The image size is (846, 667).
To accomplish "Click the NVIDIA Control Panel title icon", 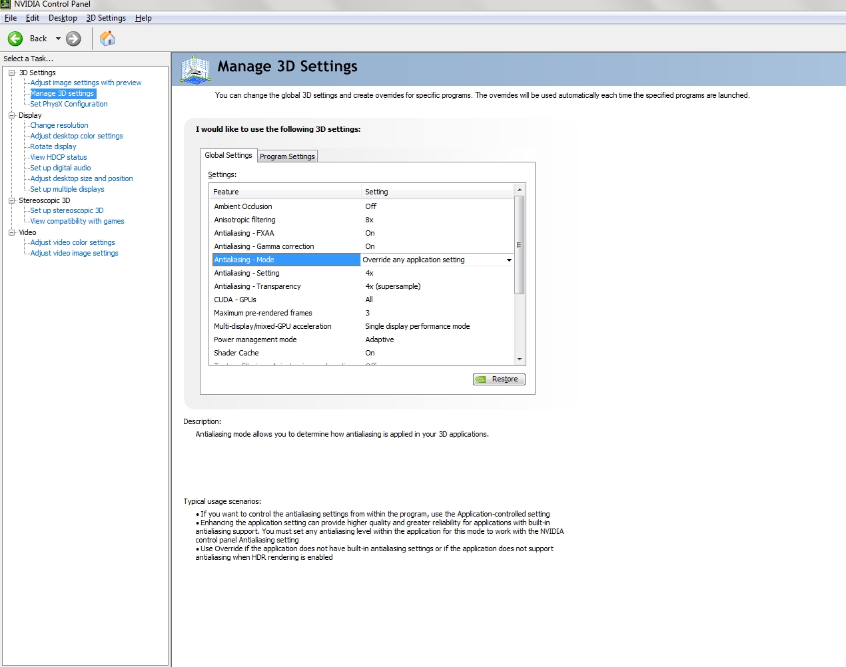I will (x=5, y=4).
